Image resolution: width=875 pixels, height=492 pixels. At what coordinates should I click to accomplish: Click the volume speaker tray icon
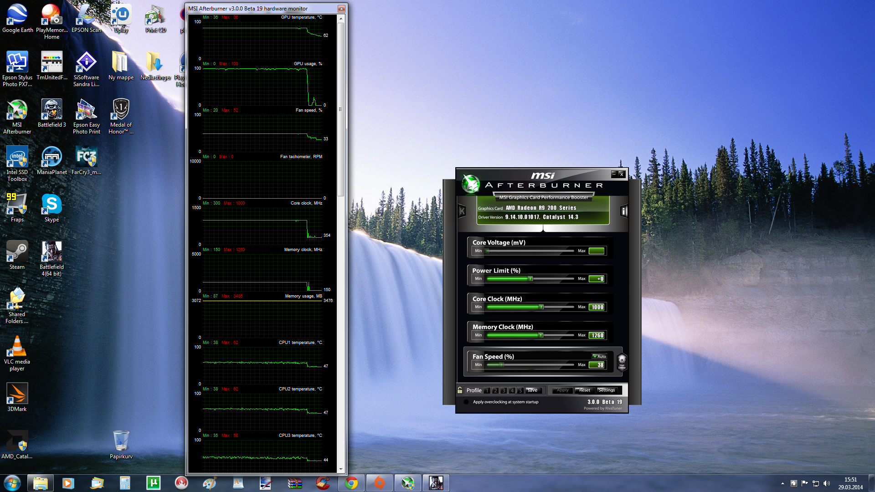(x=827, y=483)
